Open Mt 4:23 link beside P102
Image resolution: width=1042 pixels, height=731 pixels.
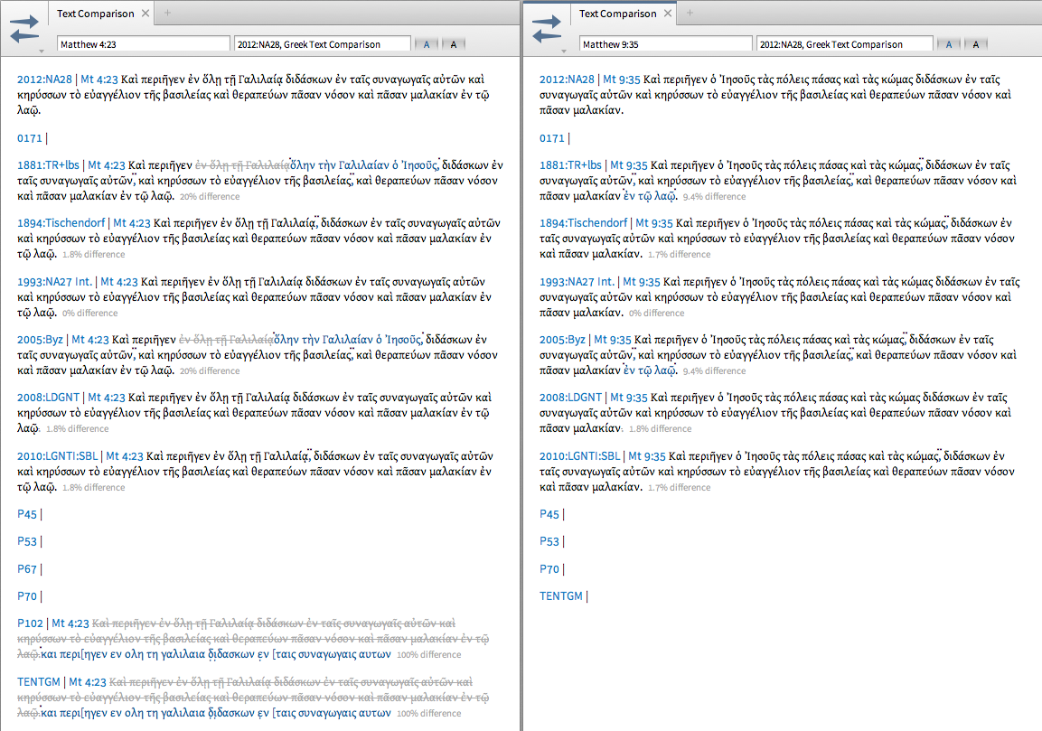pyautogui.click(x=70, y=623)
